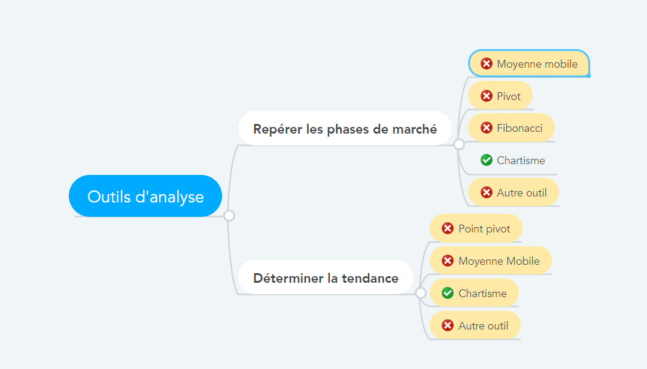Collapse the Outils d'analyse root branches

229,216
